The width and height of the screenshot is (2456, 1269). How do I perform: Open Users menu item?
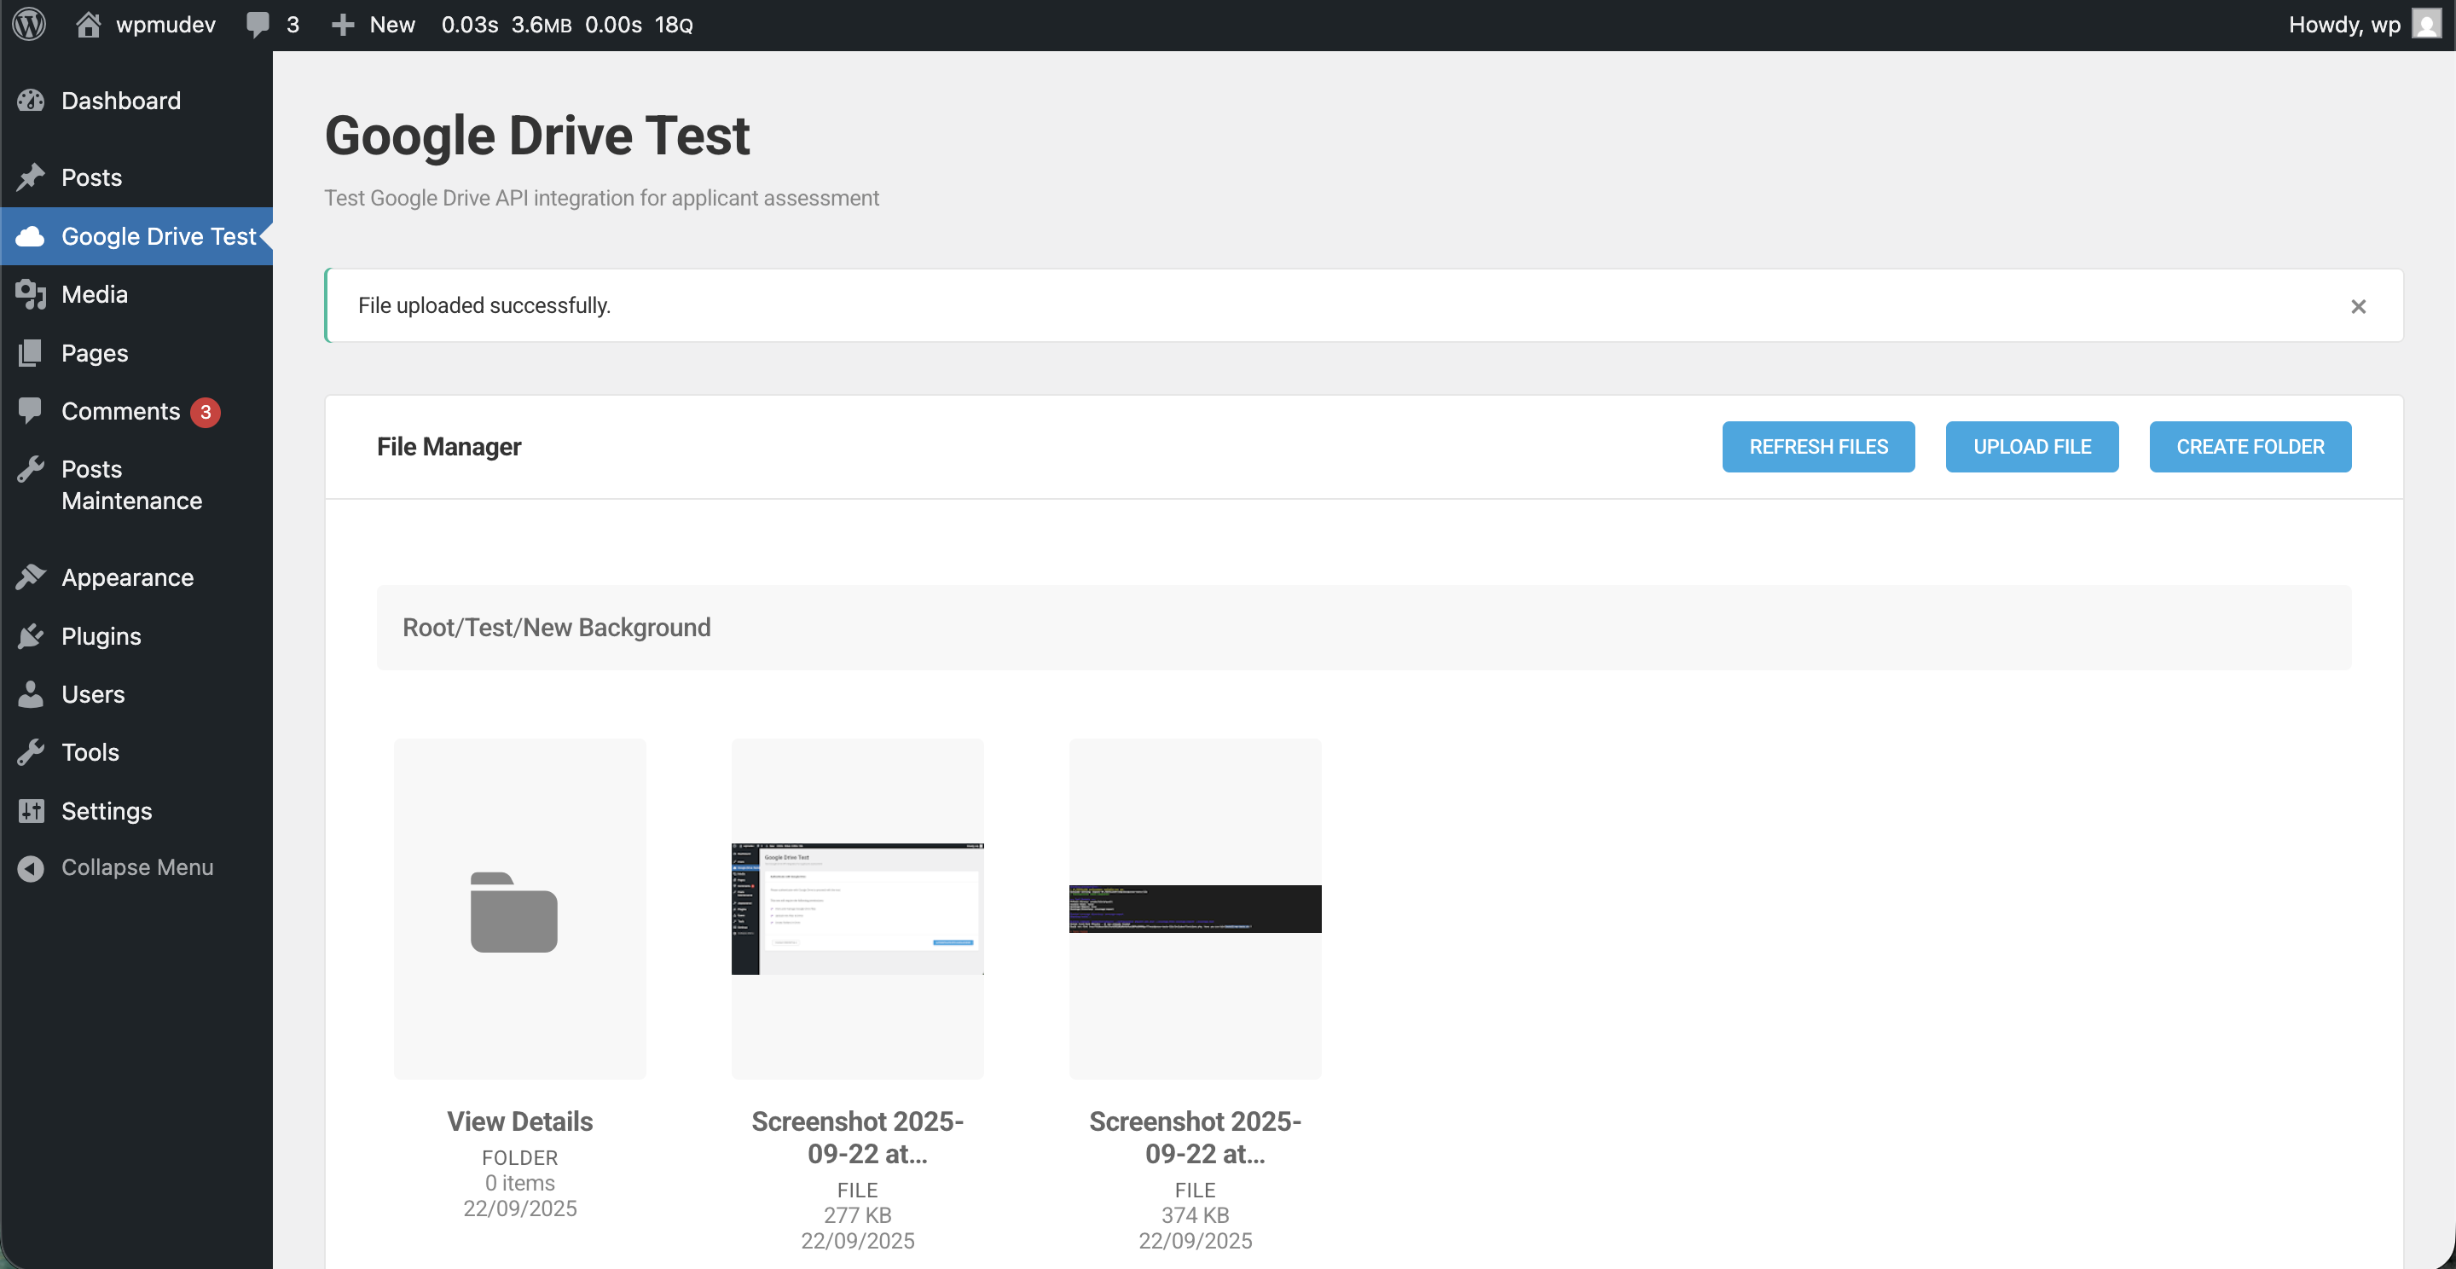(94, 694)
